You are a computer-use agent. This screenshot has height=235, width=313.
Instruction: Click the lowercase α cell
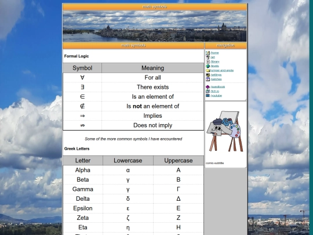coord(128,170)
